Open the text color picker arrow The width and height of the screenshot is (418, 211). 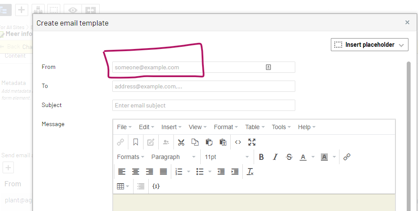(313, 157)
